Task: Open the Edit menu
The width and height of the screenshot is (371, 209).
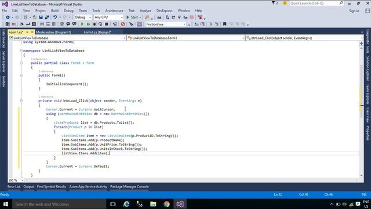Action: coord(15,10)
